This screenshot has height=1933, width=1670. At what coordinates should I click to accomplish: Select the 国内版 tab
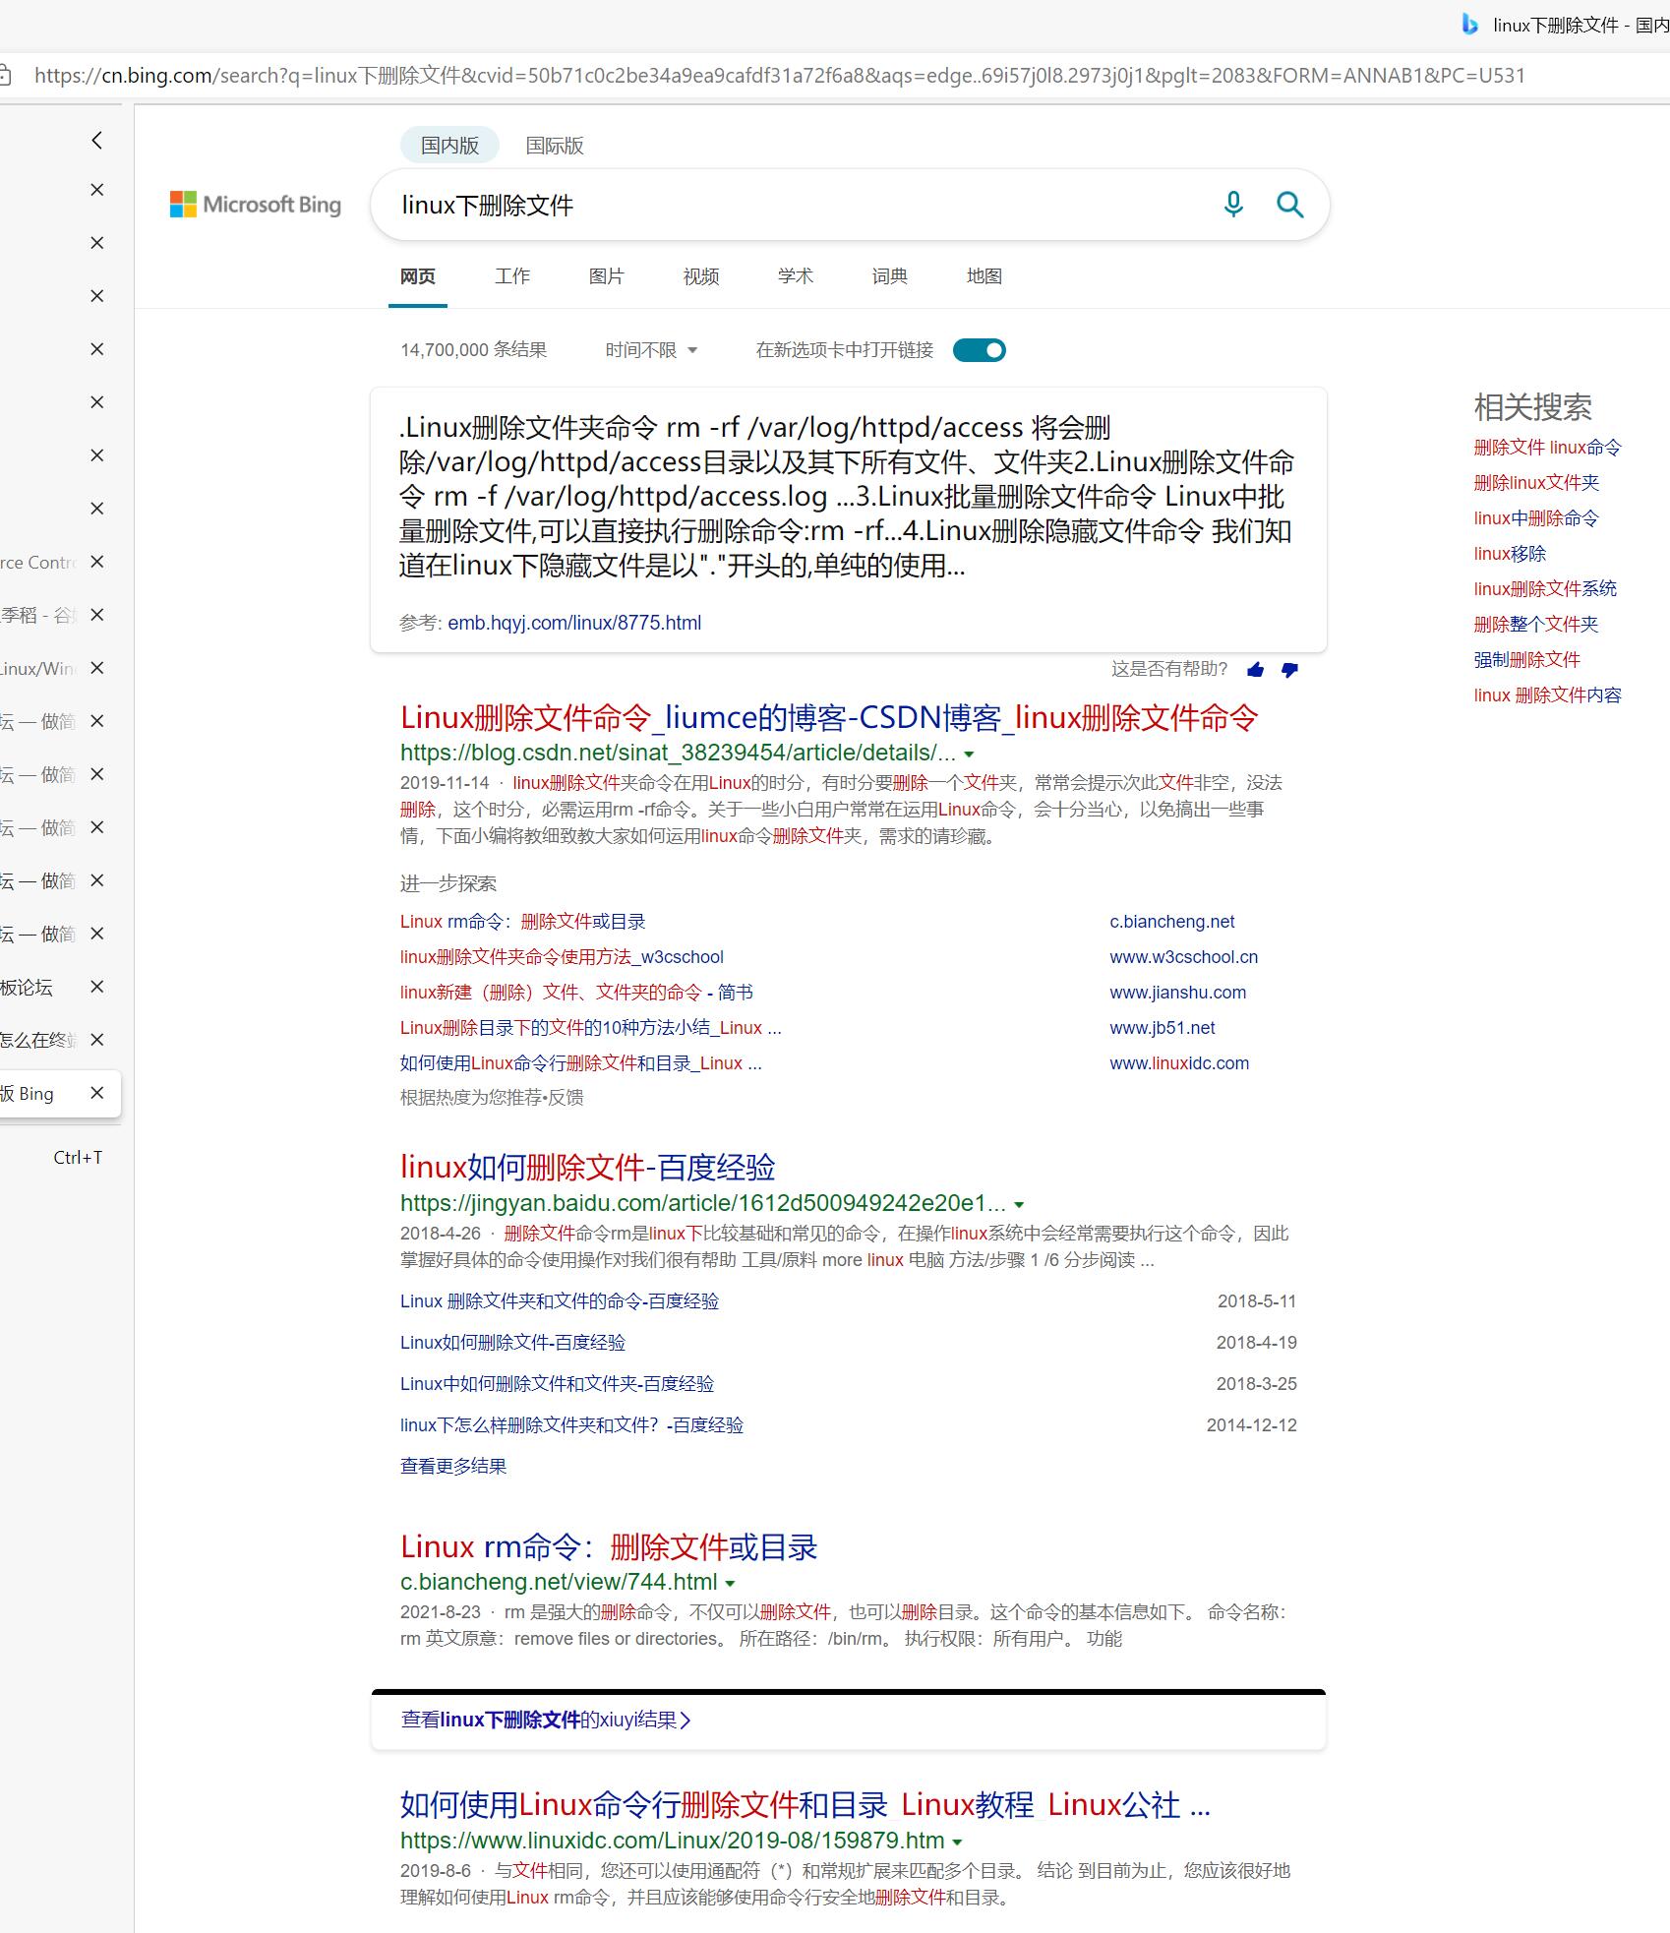coord(449,146)
